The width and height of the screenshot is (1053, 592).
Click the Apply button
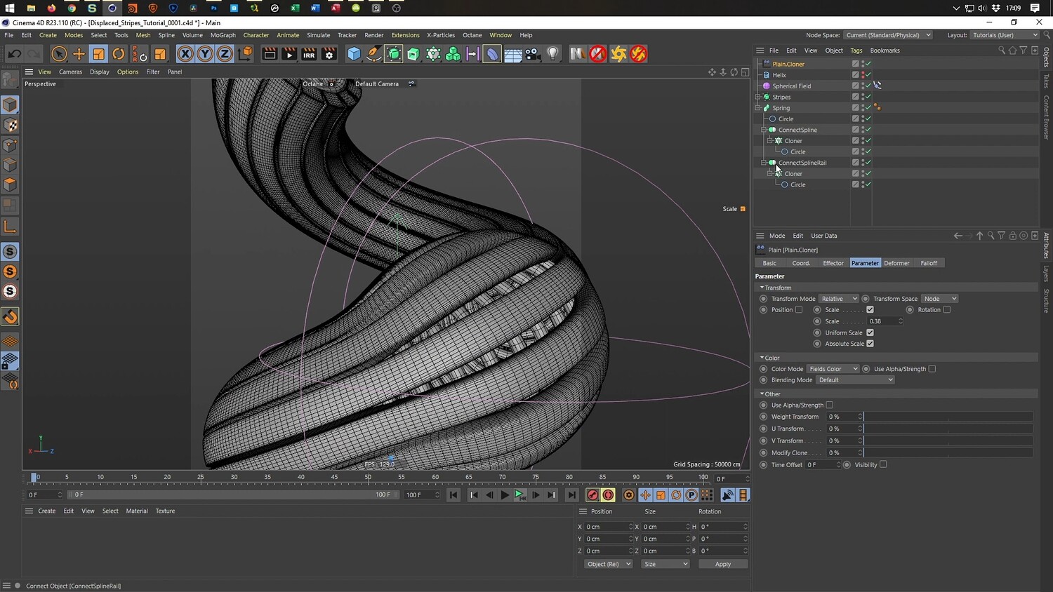(x=722, y=564)
